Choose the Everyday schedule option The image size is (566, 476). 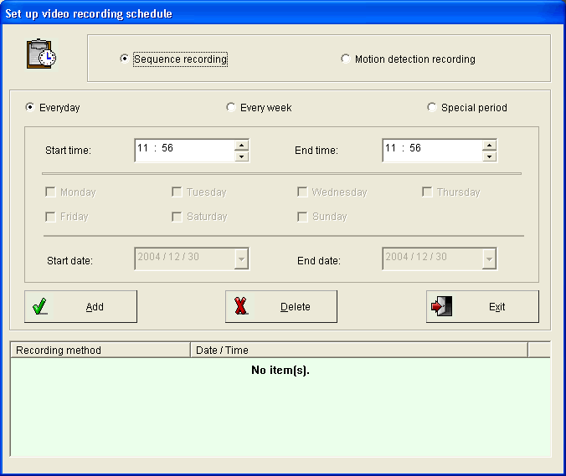click(x=31, y=107)
